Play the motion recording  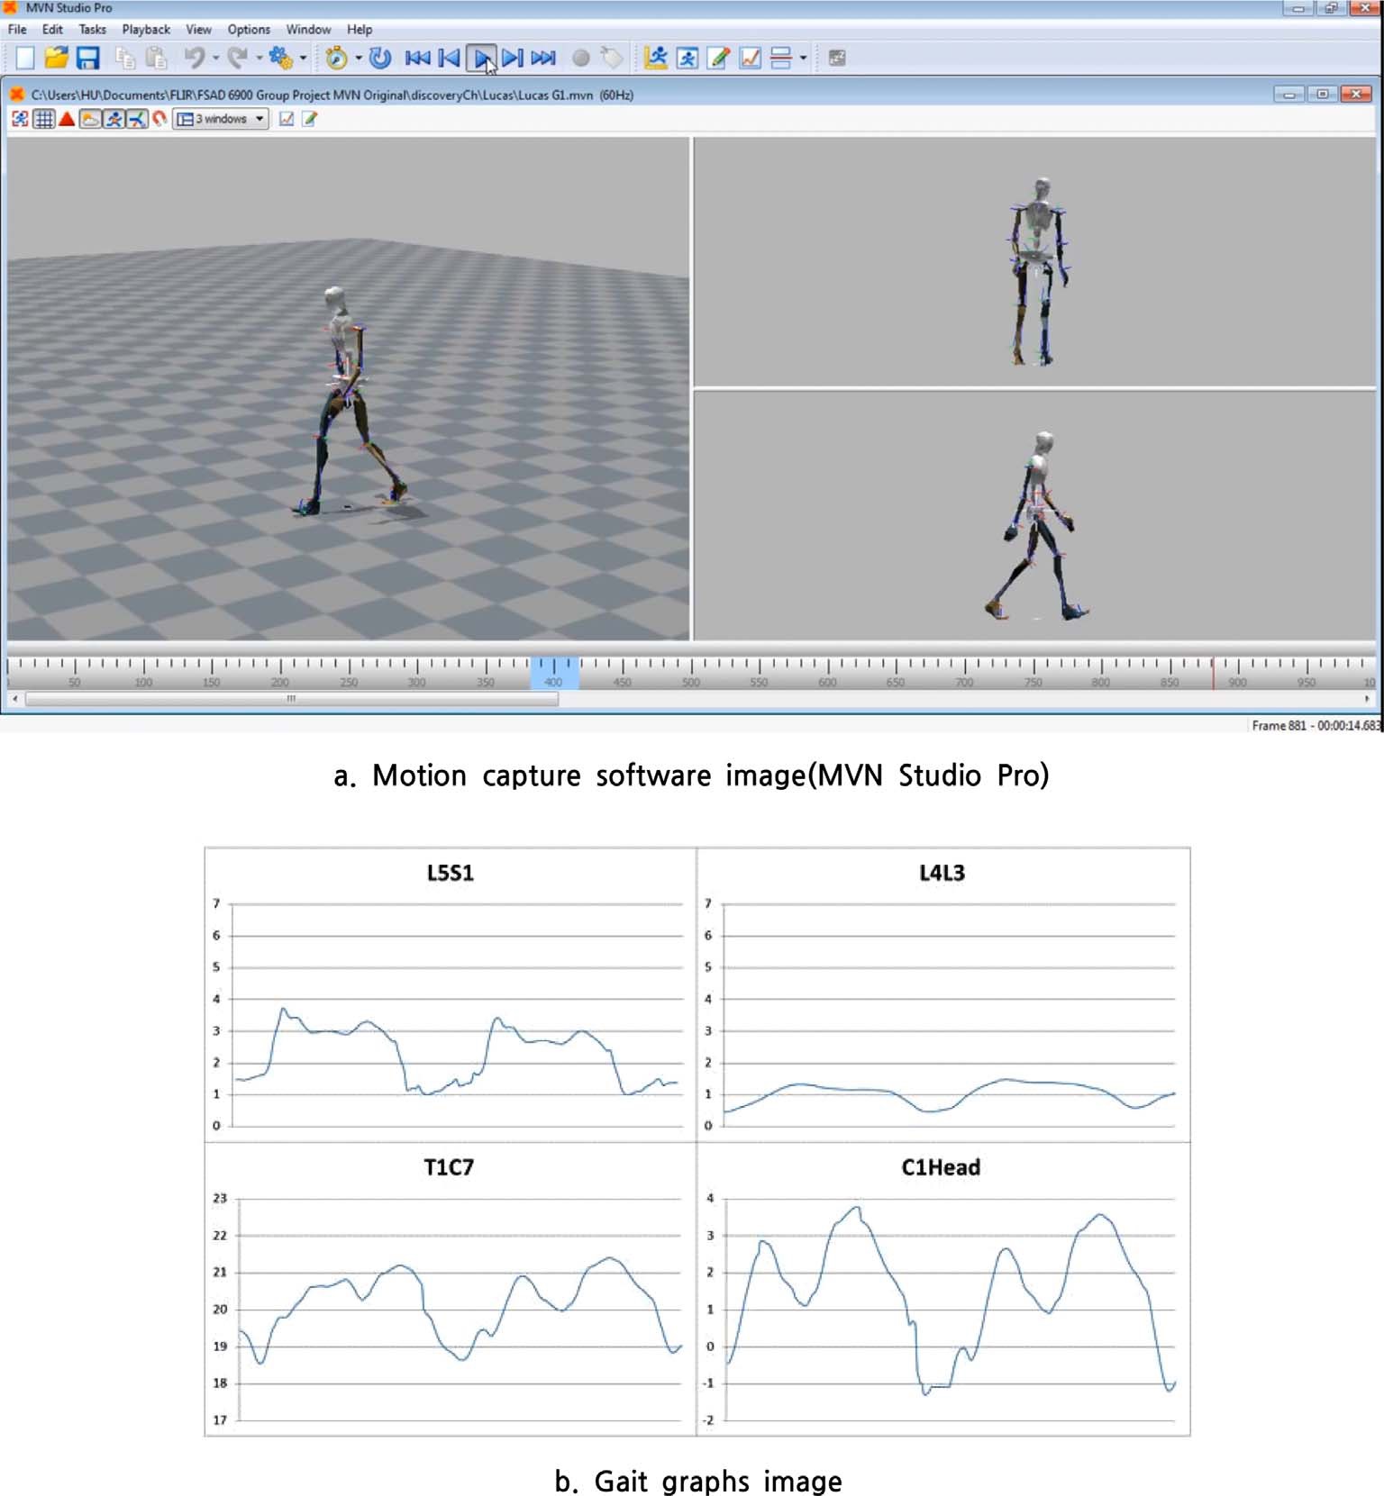coord(481,59)
